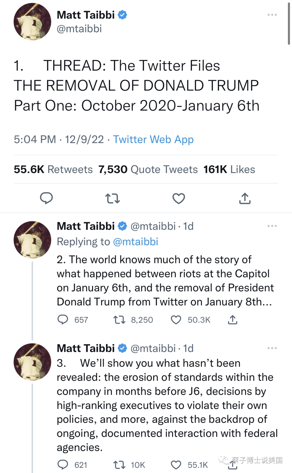Open reply box on tweet number 2
Screen dimensions: 292x473
click(63, 320)
